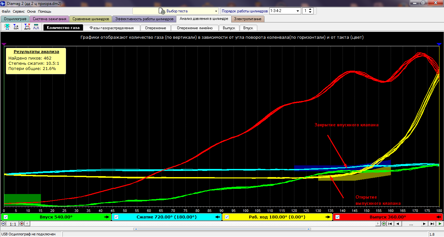The width and height of the screenshot is (444, 237).
Task: Switch to the Система зажигания tab
Action: (49, 19)
